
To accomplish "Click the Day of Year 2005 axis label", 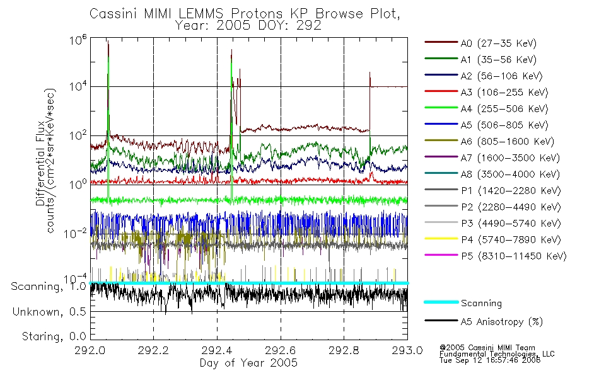I will click(x=248, y=363).
